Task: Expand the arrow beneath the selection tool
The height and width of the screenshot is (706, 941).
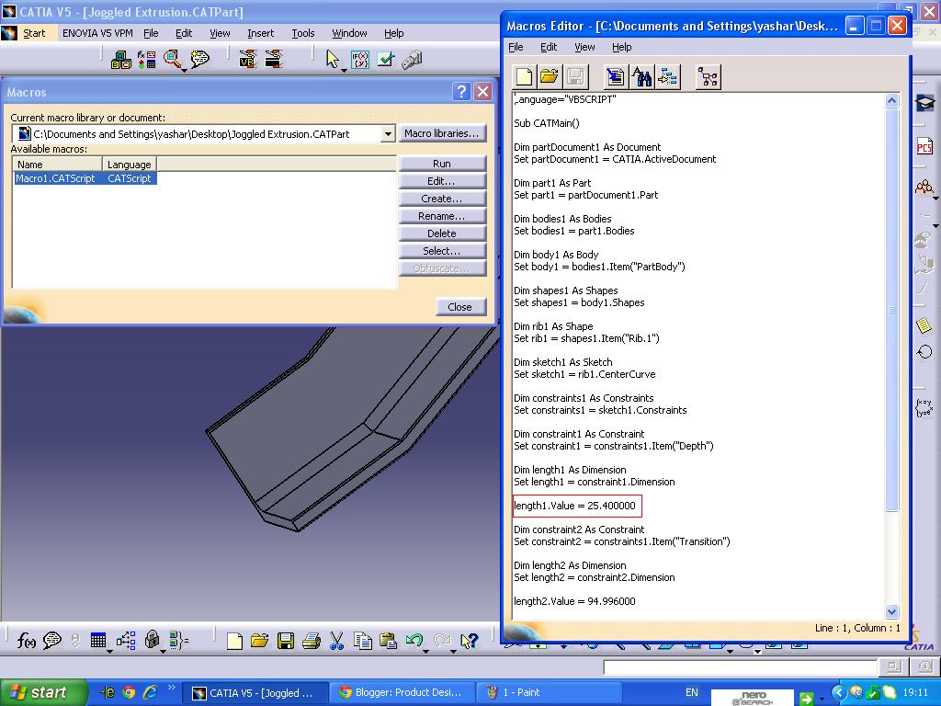Action: click(344, 71)
